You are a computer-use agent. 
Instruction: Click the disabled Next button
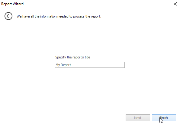138,118
